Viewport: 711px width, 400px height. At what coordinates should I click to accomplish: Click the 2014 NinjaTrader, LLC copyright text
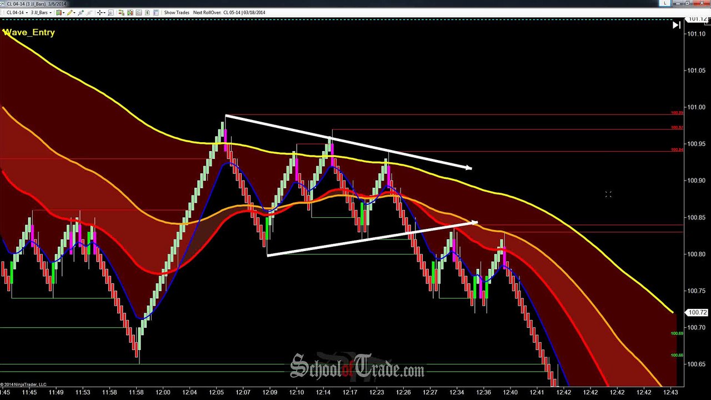click(x=23, y=384)
